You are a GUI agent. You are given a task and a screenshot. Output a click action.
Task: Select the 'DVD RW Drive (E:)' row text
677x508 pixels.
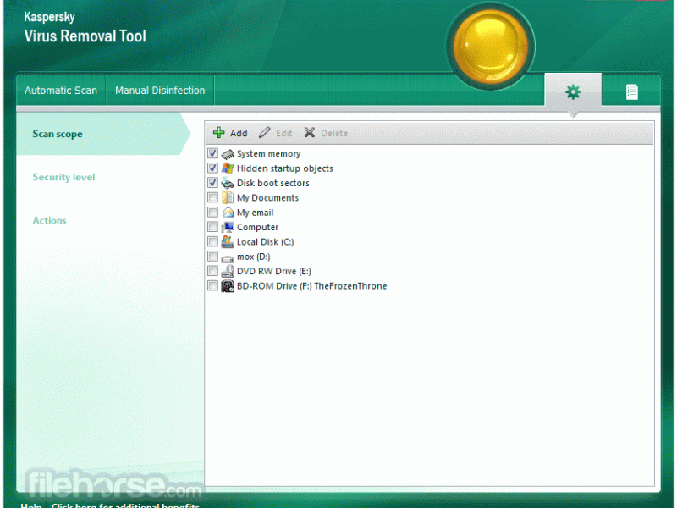273,271
